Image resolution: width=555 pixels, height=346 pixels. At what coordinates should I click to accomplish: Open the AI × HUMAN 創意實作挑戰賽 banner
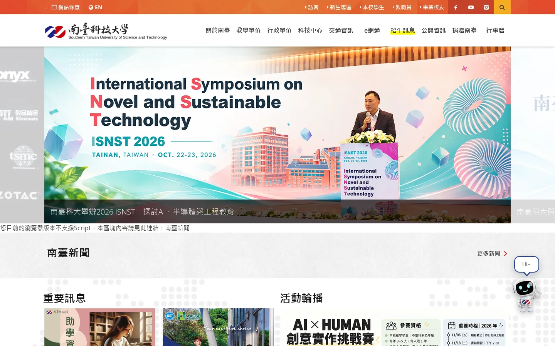click(x=394, y=327)
